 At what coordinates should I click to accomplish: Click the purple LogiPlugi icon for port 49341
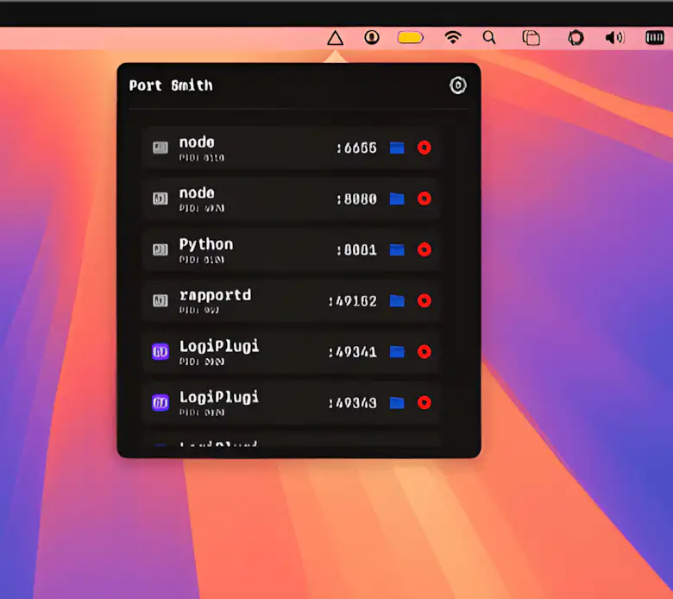pyautogui.click(x=160, y=351)
